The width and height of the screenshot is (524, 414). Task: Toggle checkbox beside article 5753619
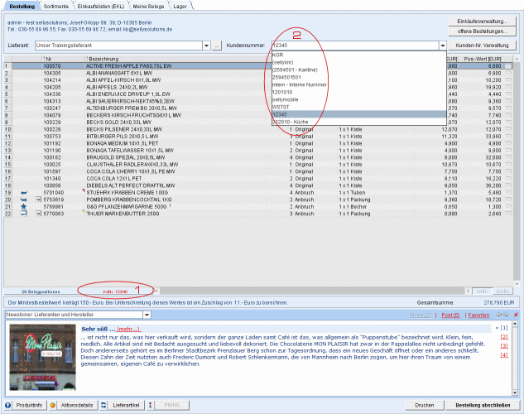tap(37, 200)
